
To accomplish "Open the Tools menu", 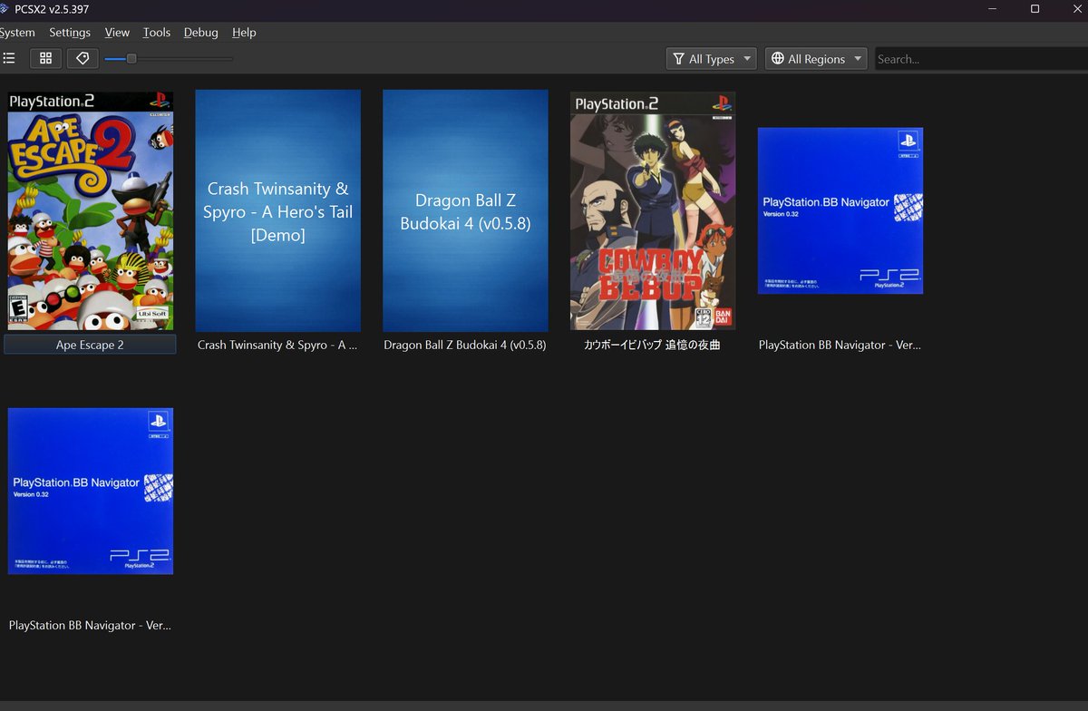I will pyautogui.click(x=157, y=33).
